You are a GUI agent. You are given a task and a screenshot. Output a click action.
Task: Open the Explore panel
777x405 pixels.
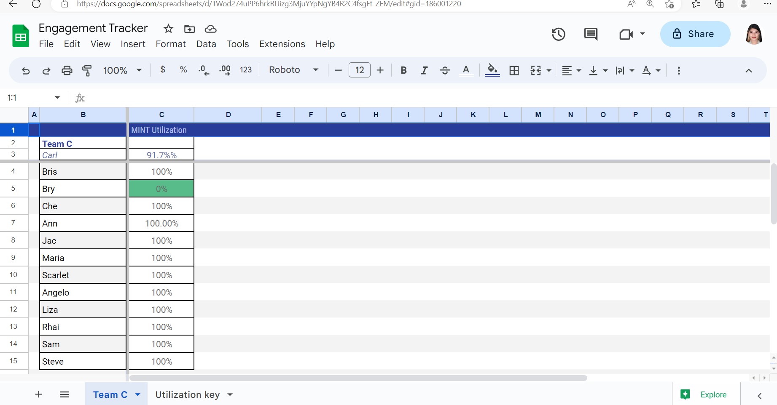pos(704,394)
